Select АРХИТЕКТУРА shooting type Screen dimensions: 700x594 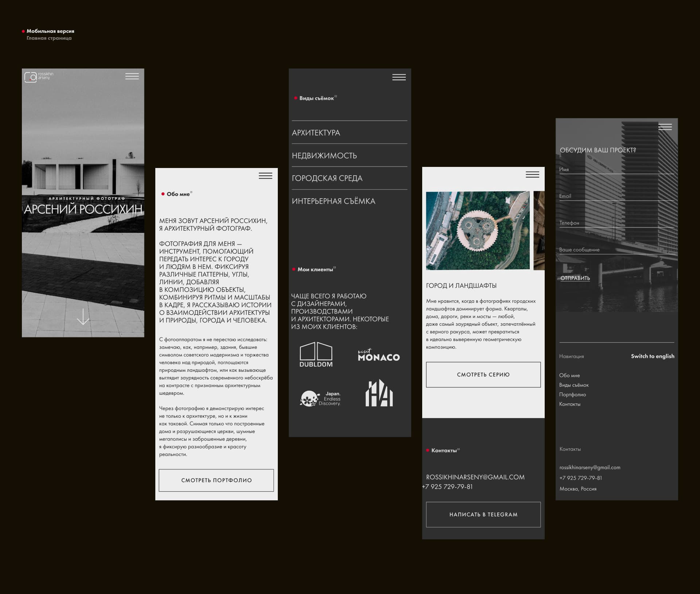[x=316, y=133]
